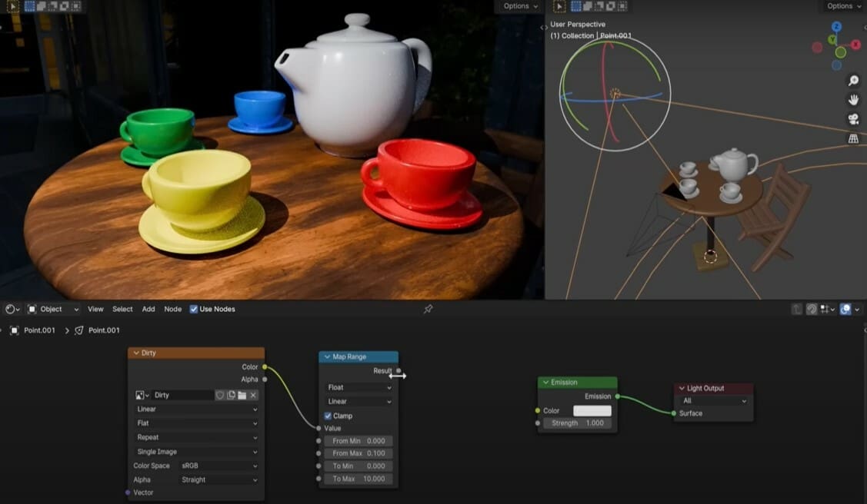Click the Light Output Surface input socket
The height and width of the screenshot is (504, 867).
673,413
